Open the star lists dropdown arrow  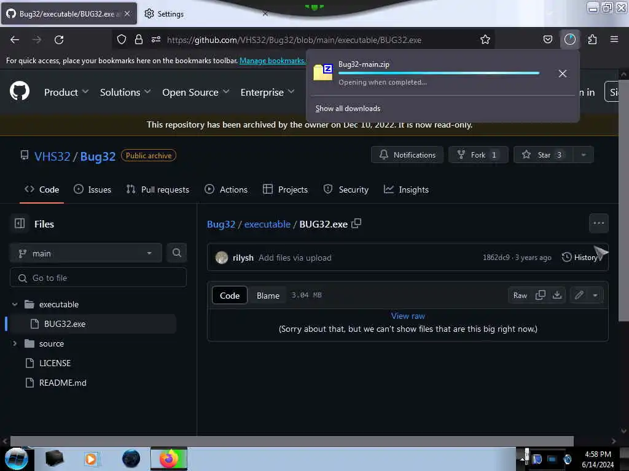tap(584, 155)
